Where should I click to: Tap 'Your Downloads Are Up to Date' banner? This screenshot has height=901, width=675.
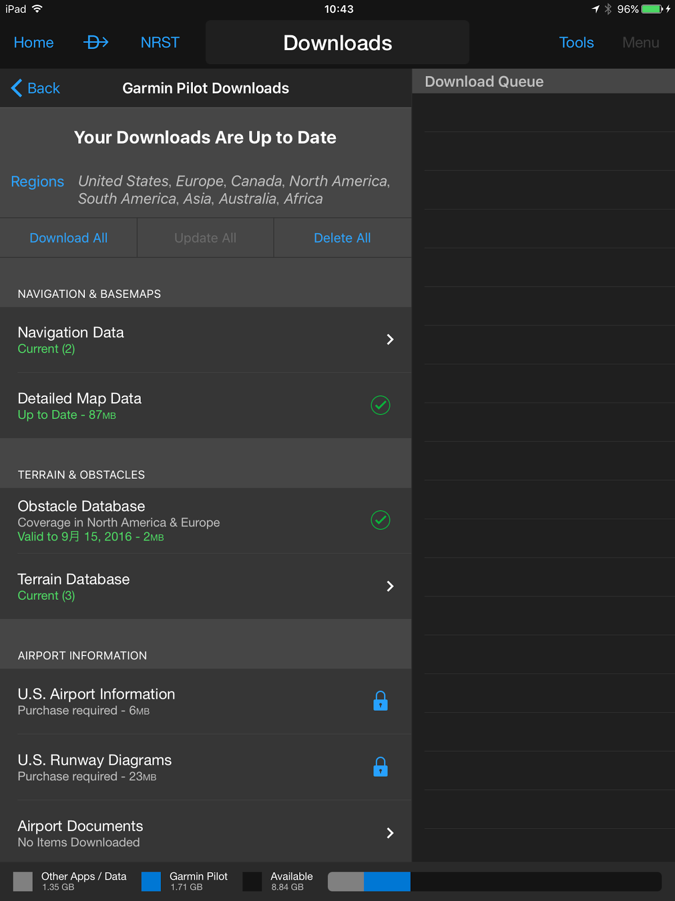click(205, 137)
